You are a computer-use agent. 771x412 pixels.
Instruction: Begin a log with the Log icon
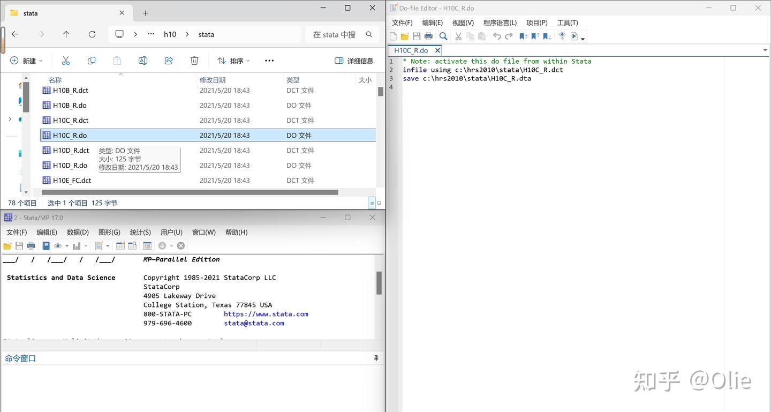(x=46, y=246)
